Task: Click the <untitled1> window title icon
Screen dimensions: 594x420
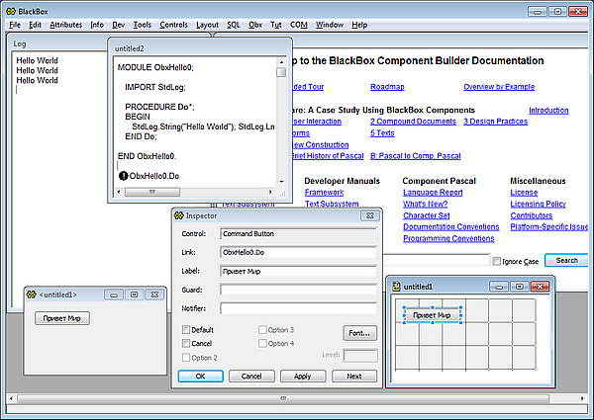Action: tap(32, 294)
